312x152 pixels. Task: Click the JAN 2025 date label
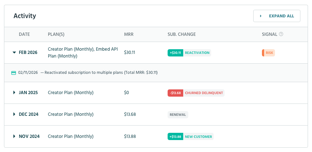28,93
